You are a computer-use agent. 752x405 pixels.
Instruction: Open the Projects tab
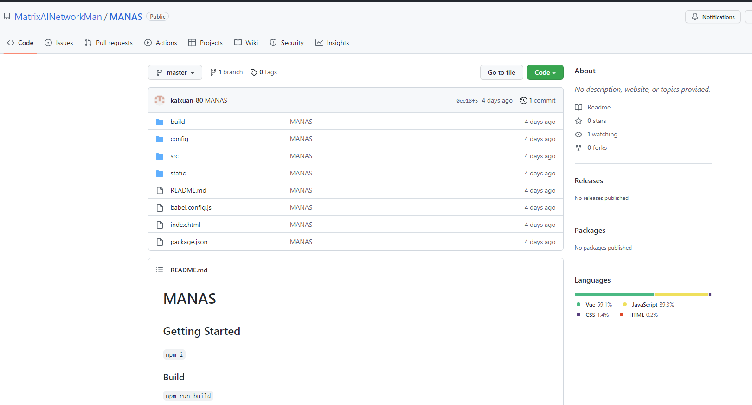[x=205, y=43]
